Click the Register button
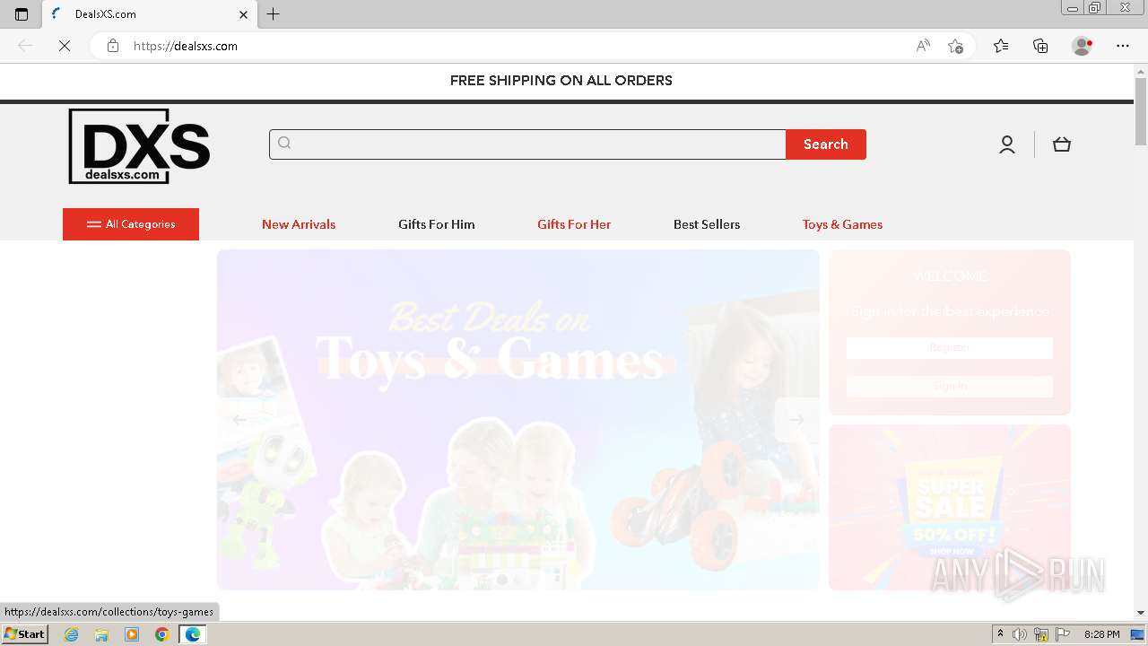Image resolution: width=1148 pixels, height=646 pixels. tap(950, 347)
